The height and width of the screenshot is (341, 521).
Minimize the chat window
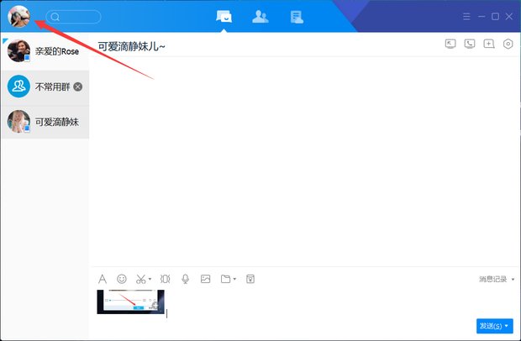point(482,17)
